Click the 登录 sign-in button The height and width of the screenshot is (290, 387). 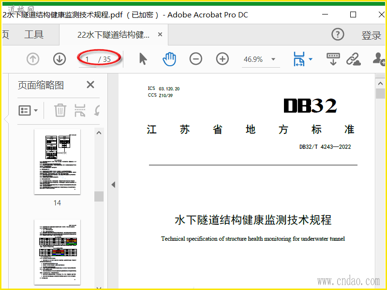click(372, 35)
